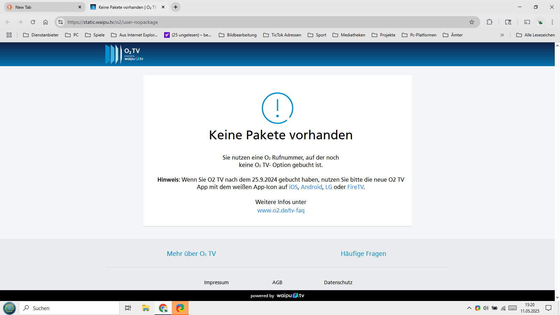Open the Datenschutz footer link
The height and width of the screenshot is (315, 560).
(338, 282)
